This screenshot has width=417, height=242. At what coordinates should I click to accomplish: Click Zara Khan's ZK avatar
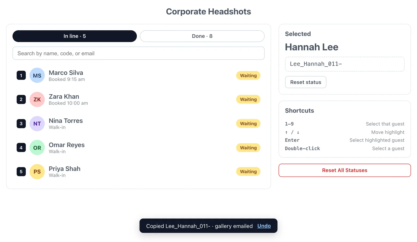pyautogui.click(x=37, y=99)
